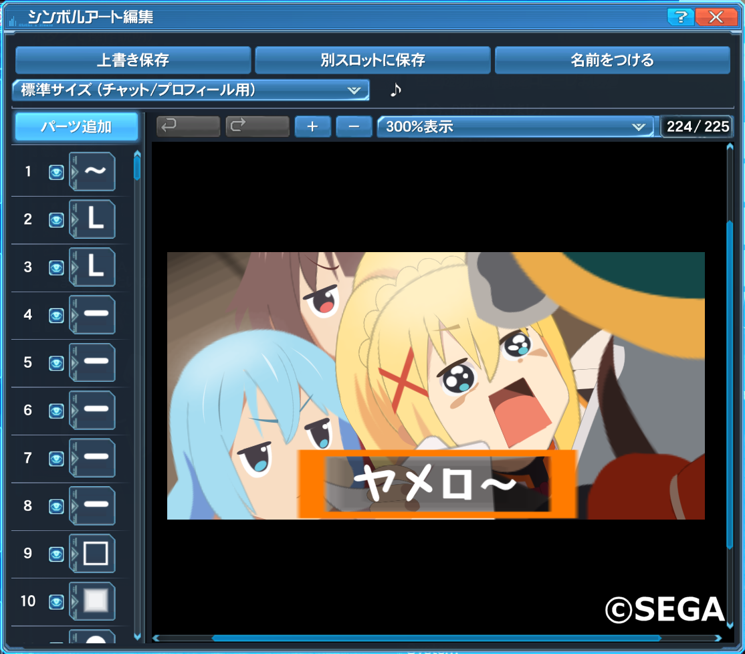Click the パーツ追加 add parts button

(76, 126)
